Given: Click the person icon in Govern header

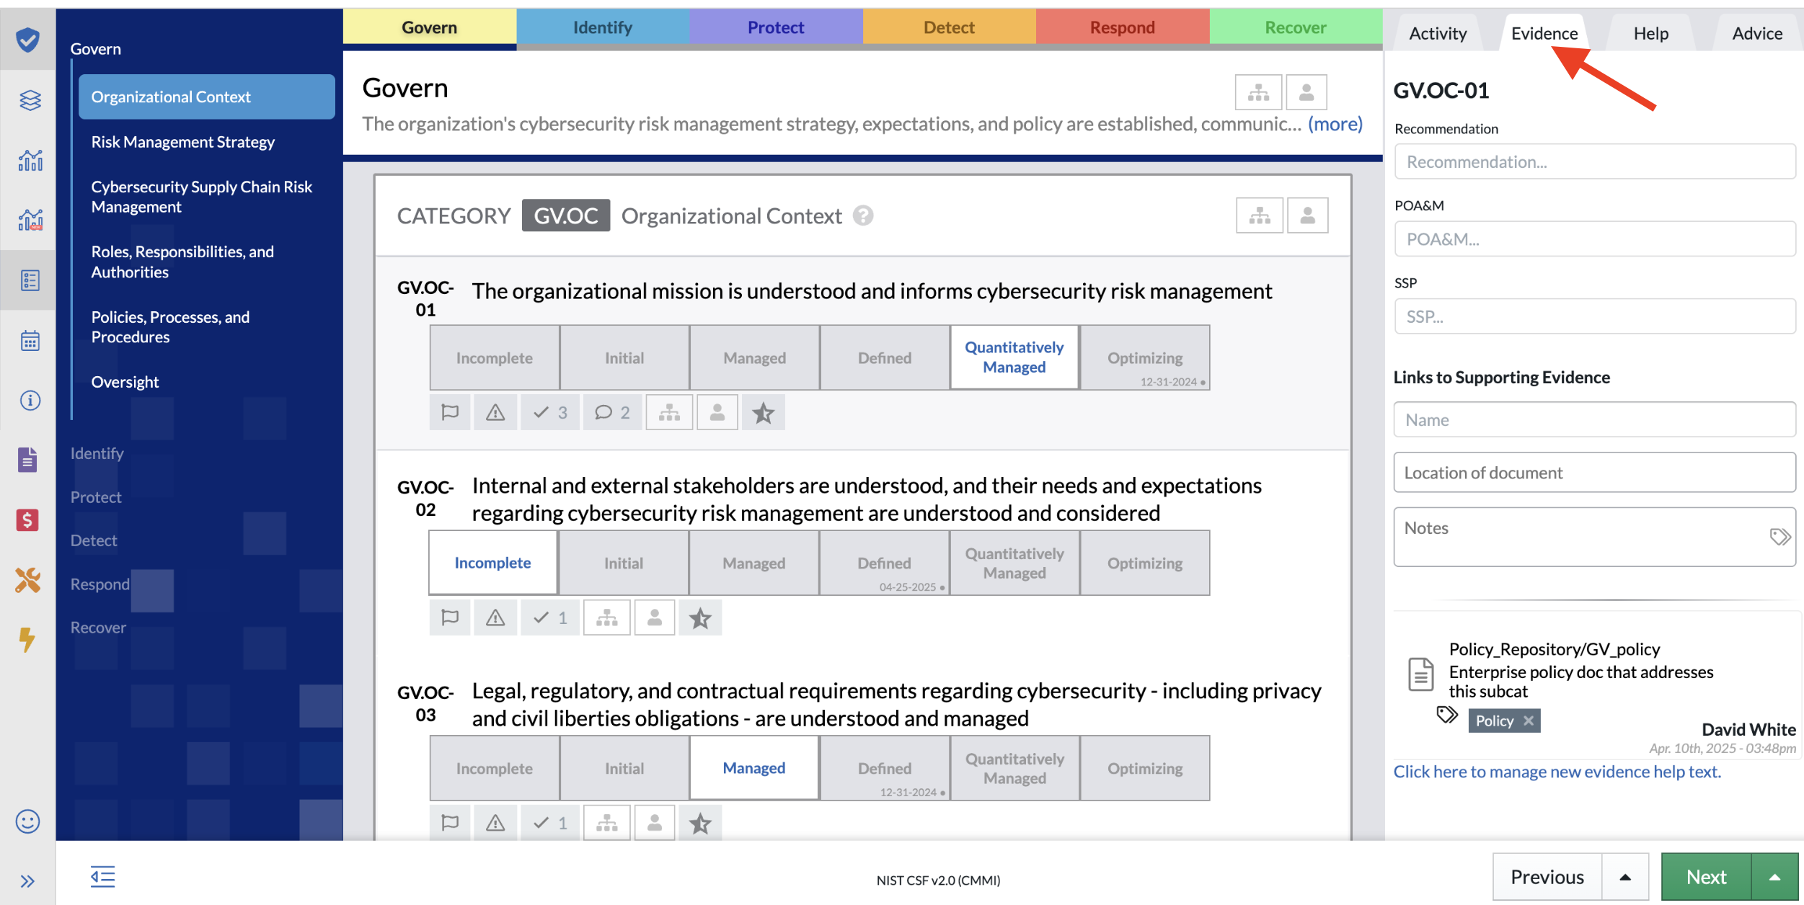Looking at the screenshot, I should point(1306,92).
